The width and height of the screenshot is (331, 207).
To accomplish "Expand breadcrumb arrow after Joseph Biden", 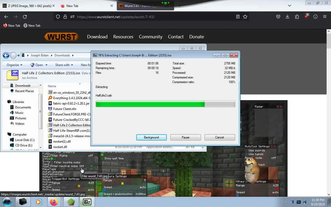I will 51,55.
